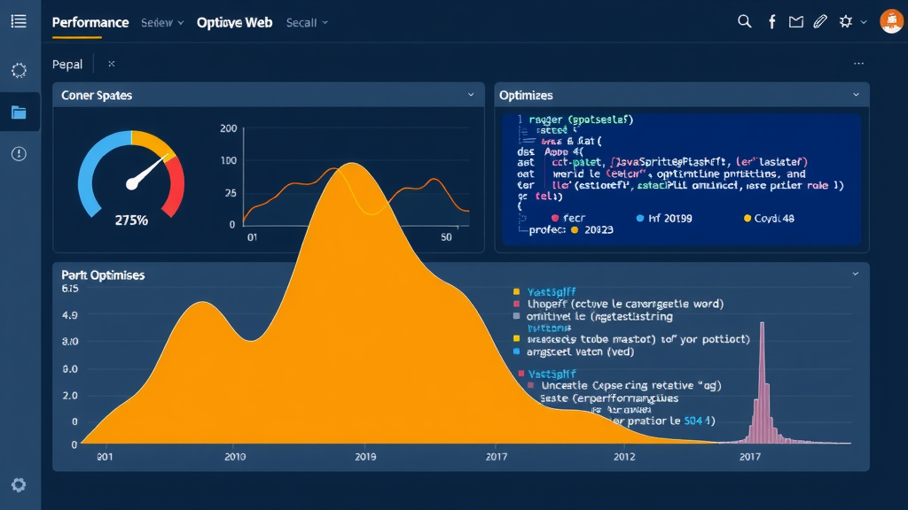Open the settings gear in the top bar
Viewport: 908px width, 510px height.
[845, 20]
